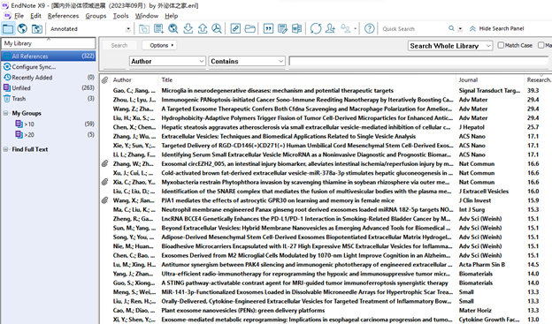Click Hide Search Panel
This screenshot has width=552, height=324.
coord(497,28)
